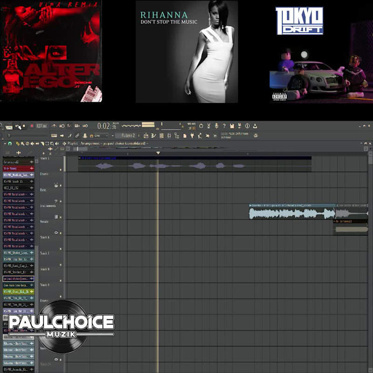Toggle the playlist snap magnet
373x373 pixels.
(x=10, y=144)
